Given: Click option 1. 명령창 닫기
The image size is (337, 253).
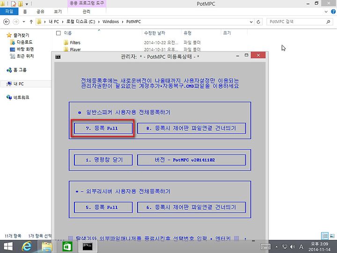Looking at the screenshot, I should [103, 160].
